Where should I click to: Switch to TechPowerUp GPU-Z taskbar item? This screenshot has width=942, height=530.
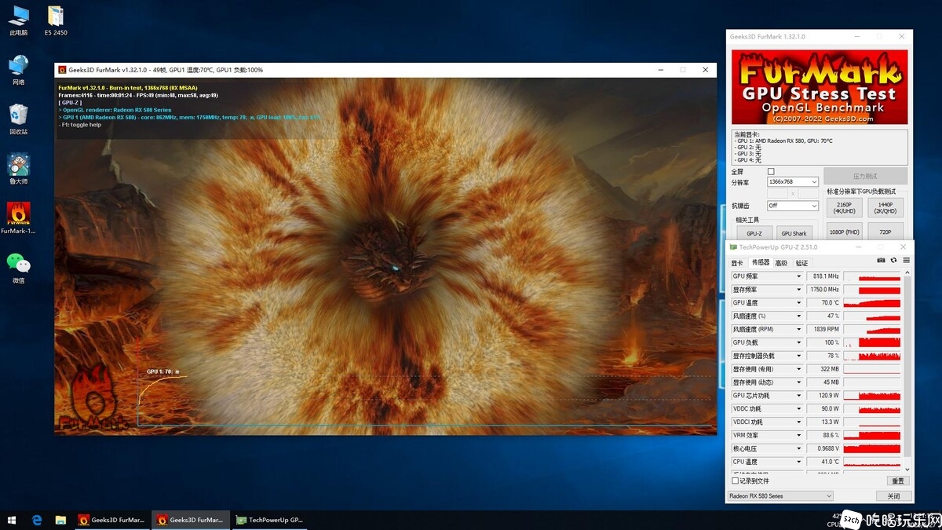[x=269, y=520]
